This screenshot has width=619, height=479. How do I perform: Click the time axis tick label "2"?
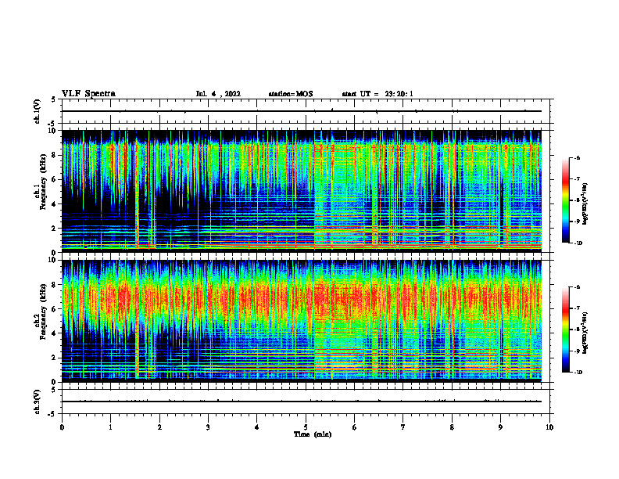[x=159, y=427]
